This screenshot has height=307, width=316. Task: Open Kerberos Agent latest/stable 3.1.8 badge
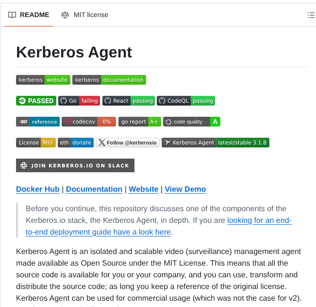point(216,143)
